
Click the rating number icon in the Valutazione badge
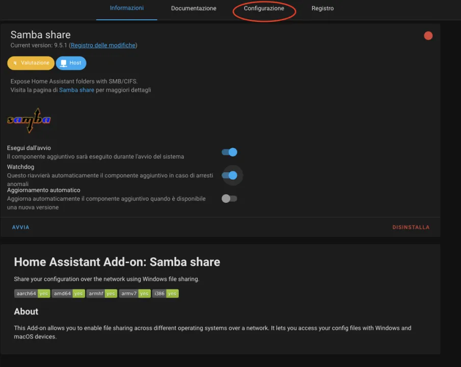pos(15,63)
